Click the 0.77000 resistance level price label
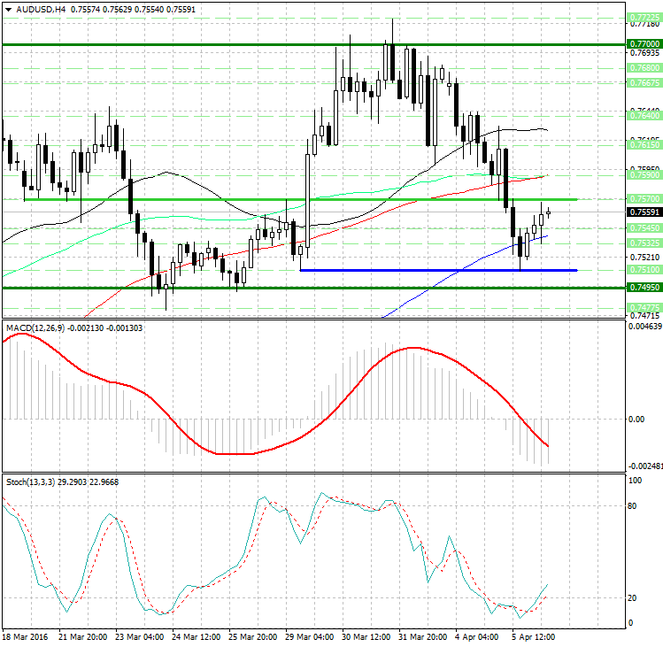The width and height of the screenshot is (663, 647). (643, 43)
